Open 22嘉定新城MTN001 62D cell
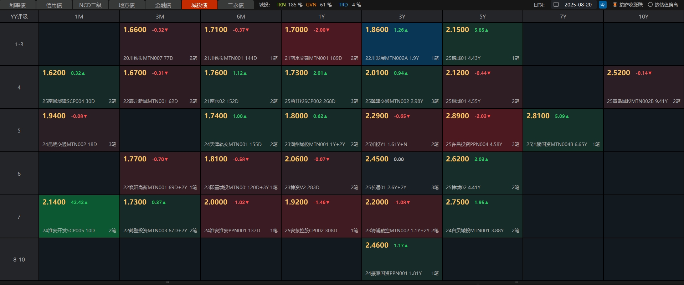The width and height of the screenshot is (684, 285). [x=160, y=87]
